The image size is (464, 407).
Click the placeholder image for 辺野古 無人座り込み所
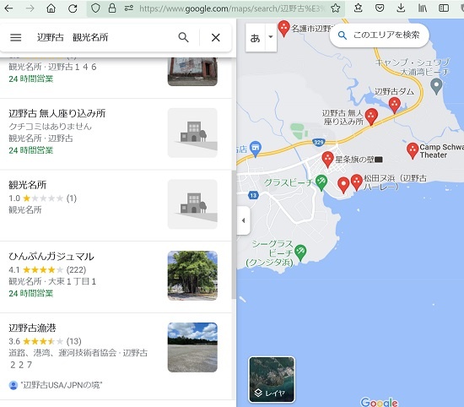click(x=192, y=133)
